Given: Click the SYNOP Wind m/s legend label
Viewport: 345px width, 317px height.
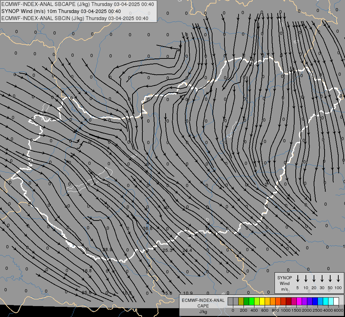Looking at the screenshot, I should 284,284.
